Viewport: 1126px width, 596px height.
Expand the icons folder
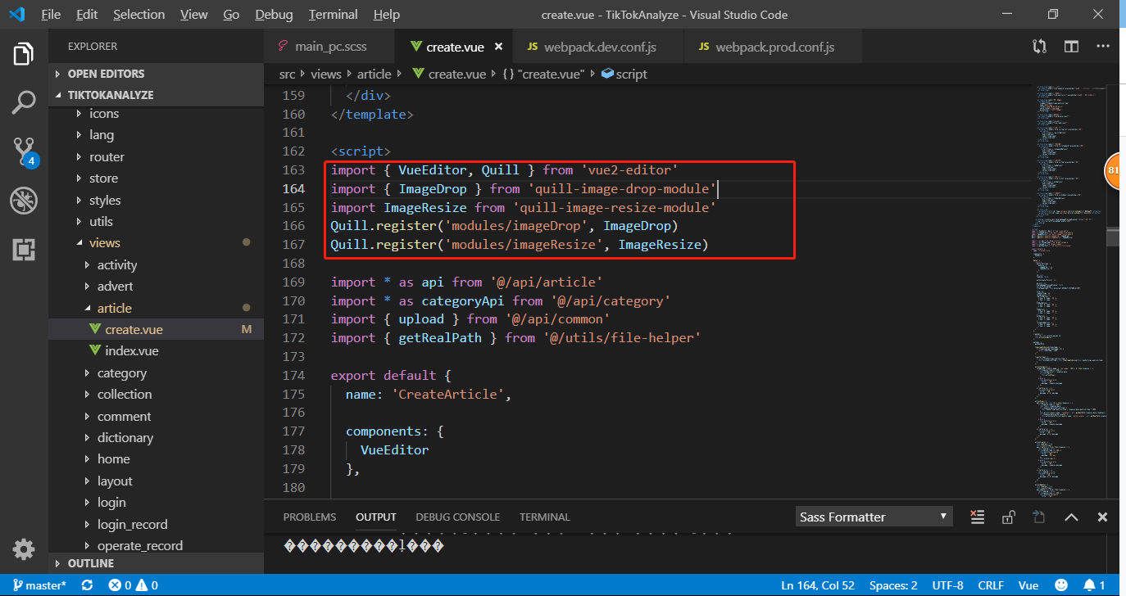pyautogui.click(x=156, y=114)
